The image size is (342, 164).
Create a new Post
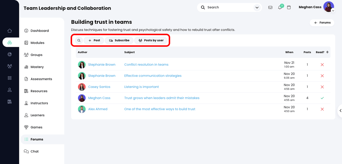point(94,41)
